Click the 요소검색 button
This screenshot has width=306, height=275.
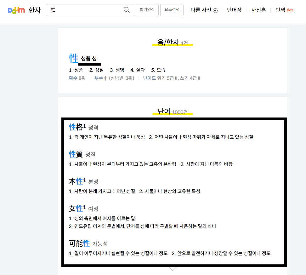pos(172,10)
